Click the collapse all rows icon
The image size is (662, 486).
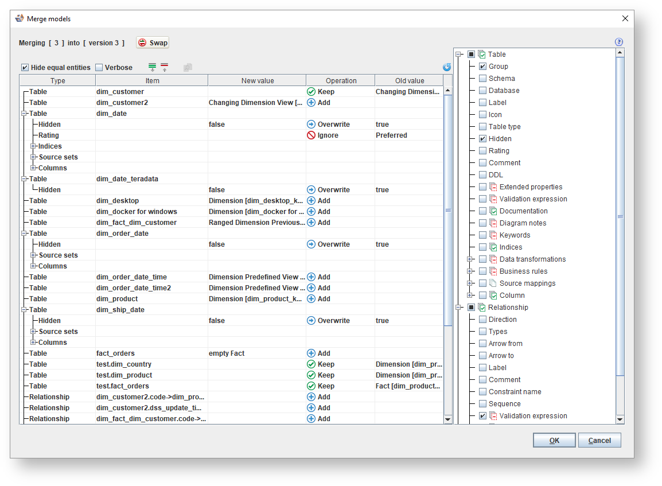[165, 67]
